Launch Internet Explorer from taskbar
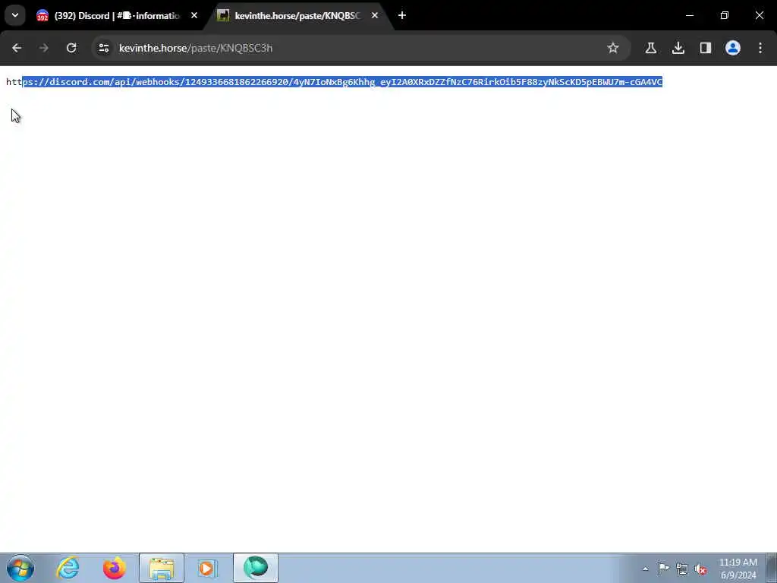The height and width of the screenshot is (583, 777). pos(68,568)
